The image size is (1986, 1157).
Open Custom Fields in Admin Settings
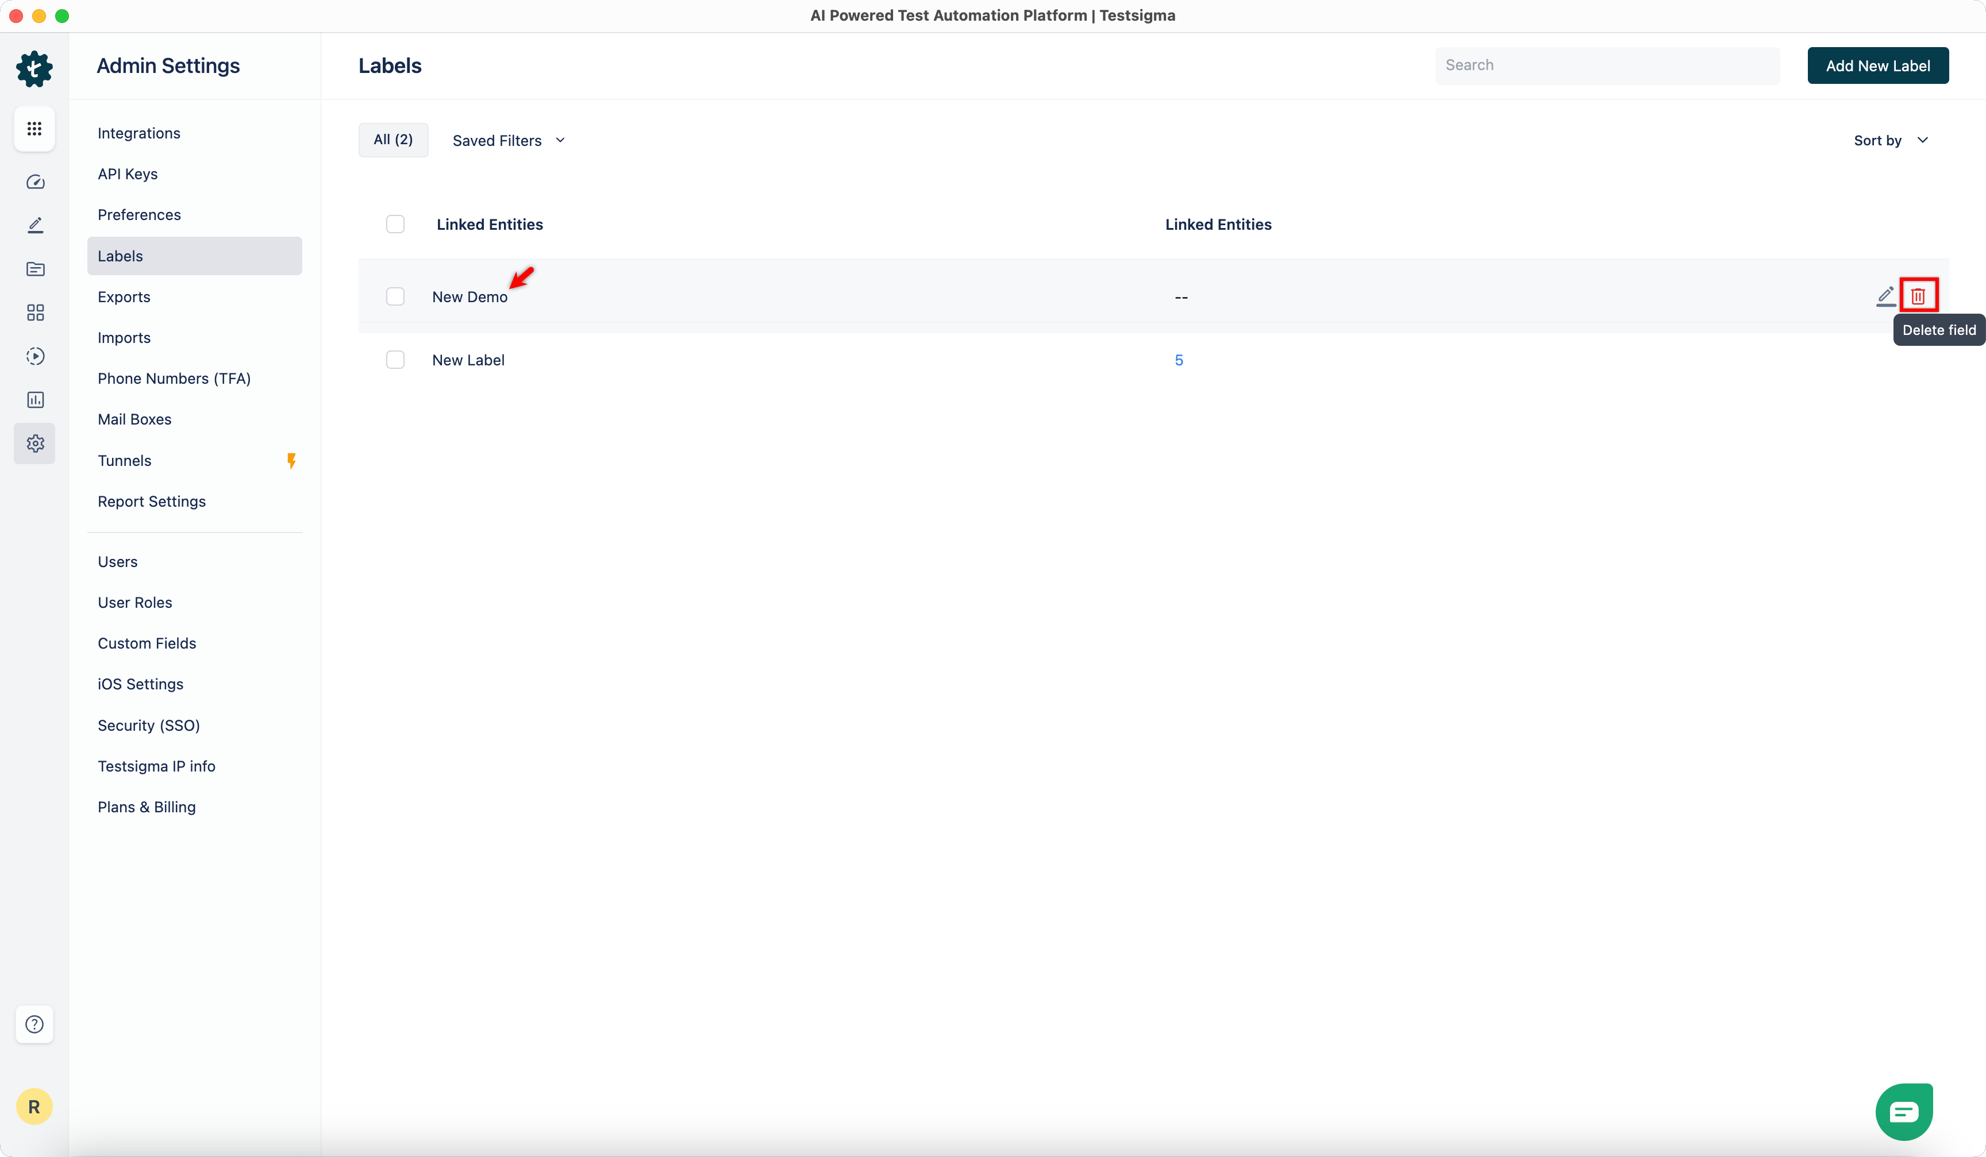click(147, 643)
